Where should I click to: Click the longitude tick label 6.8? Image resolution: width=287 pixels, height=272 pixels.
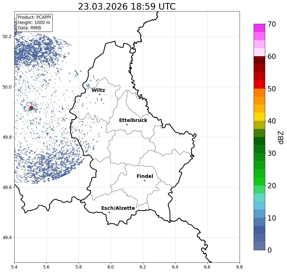(240, 267)
